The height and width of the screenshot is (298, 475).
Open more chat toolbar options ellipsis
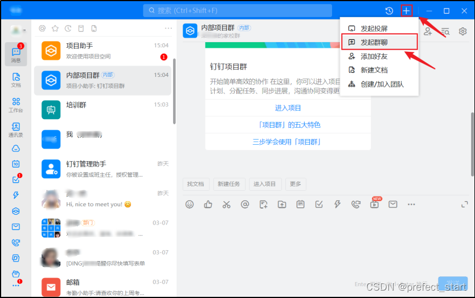click(411, 205)
